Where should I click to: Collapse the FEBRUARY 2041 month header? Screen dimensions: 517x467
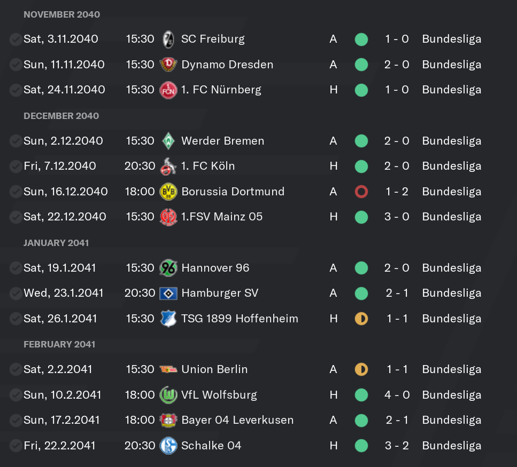pyautogui.click(x=59, y=344)
